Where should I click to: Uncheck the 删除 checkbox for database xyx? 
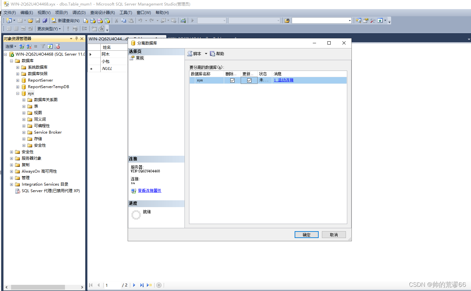(x=232, y=80)
